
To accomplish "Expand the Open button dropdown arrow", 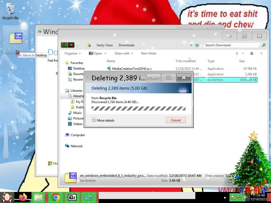I will click(105, 53).
